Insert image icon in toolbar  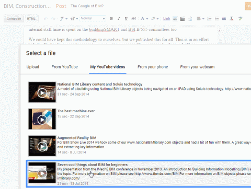[175, 19]
